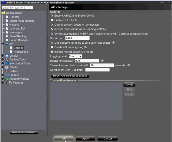Expand the Trading Tools tree node

click(x=3, y=59)
